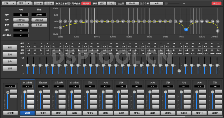224x118 pixels.
Task: Expand the 文件 dropdown arrow
Action: pyautogui.click(x=13, y=3)
